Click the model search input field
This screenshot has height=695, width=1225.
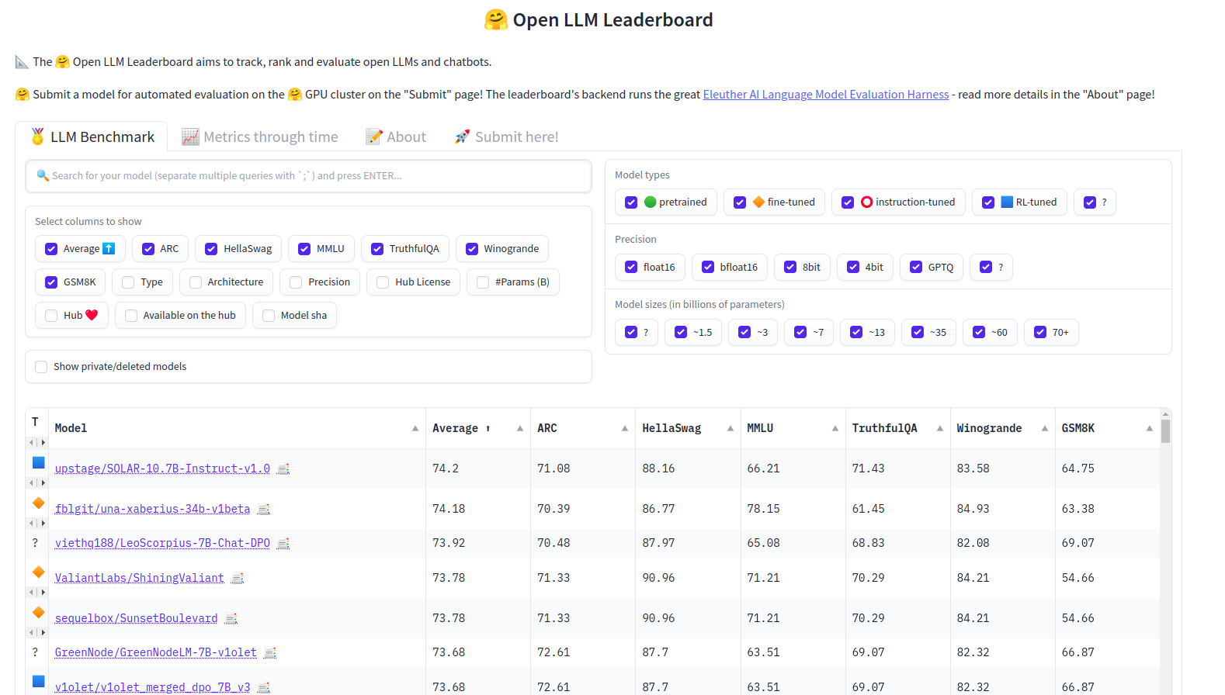(x=308, y=176)
